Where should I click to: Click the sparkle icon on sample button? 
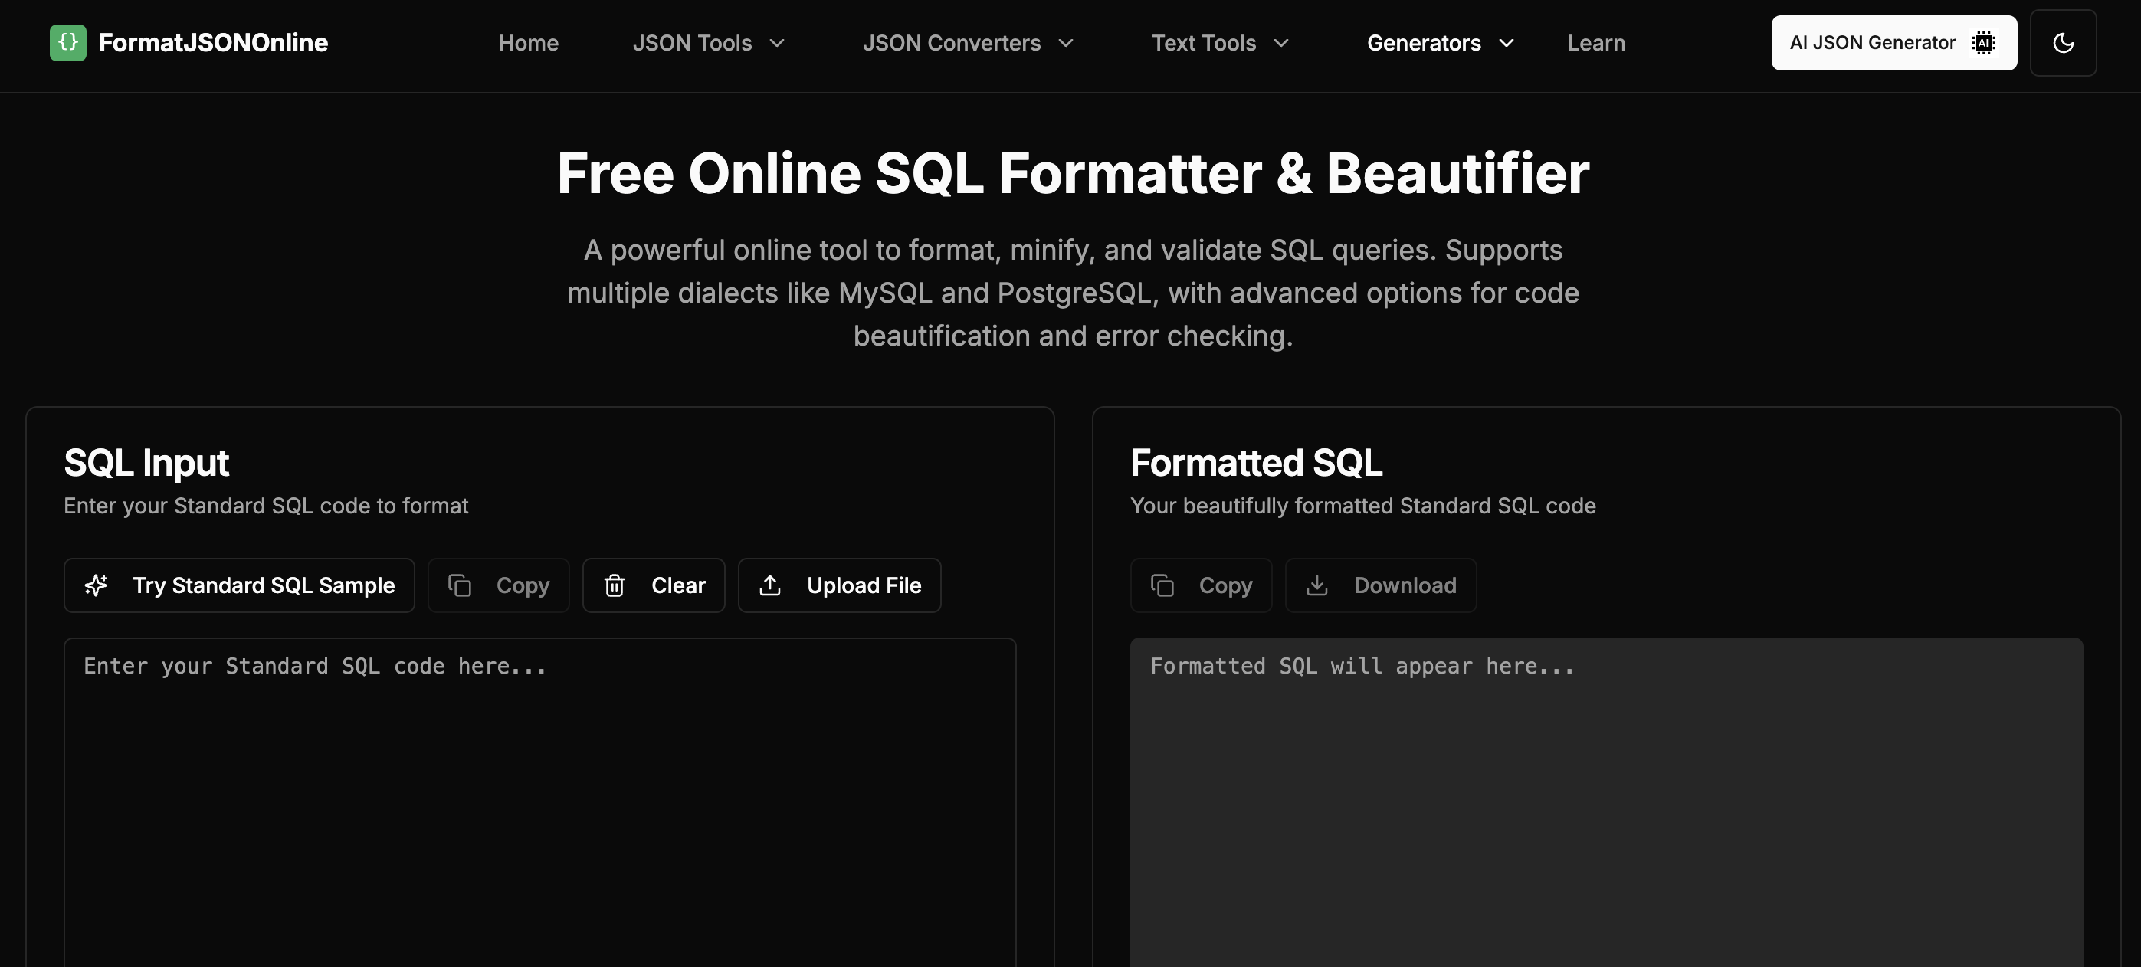(97, 585)
